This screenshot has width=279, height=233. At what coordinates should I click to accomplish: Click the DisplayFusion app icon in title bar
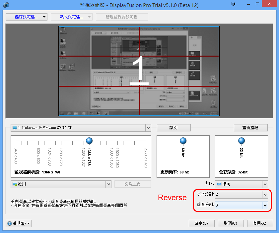[x=6, y=5]
